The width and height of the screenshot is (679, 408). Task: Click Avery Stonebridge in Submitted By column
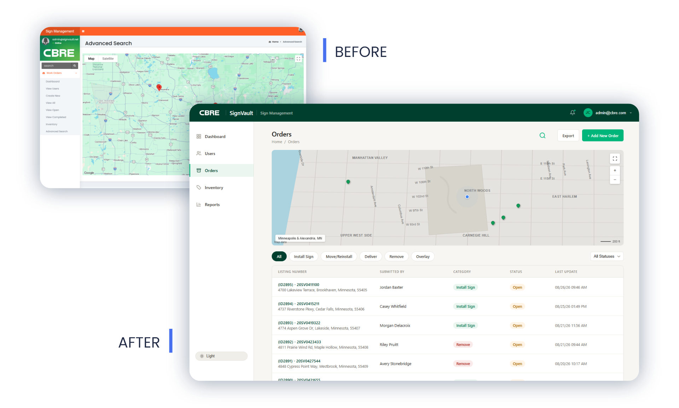pos(395,364)
